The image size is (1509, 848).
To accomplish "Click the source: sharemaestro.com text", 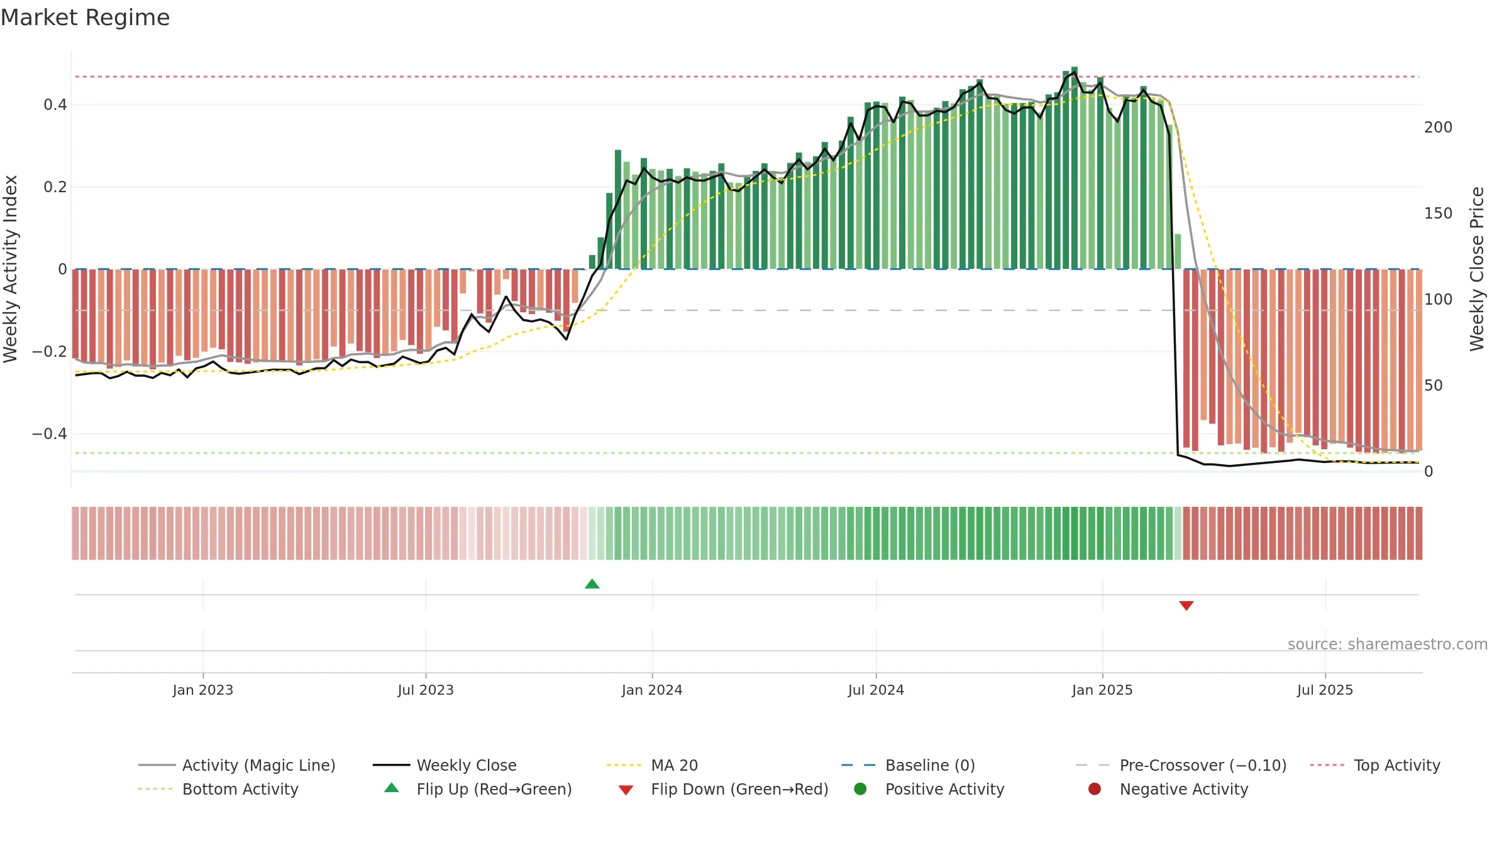I will point(1388,644).
